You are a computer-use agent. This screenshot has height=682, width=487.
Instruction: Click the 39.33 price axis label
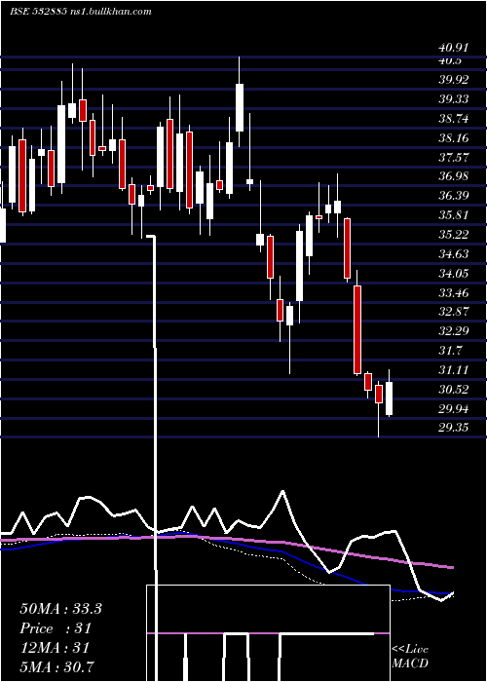pyautogui.click(x=454, y=99)
